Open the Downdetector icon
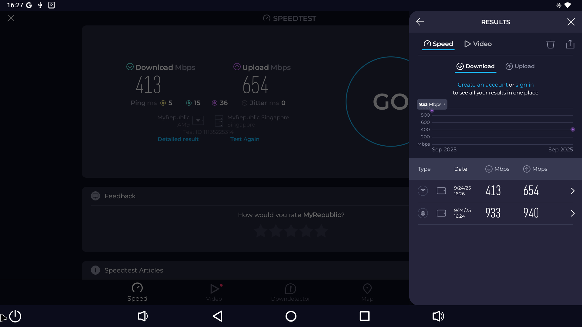The height and width of the screenshot is (327, 582). click(x=290, y=289)
